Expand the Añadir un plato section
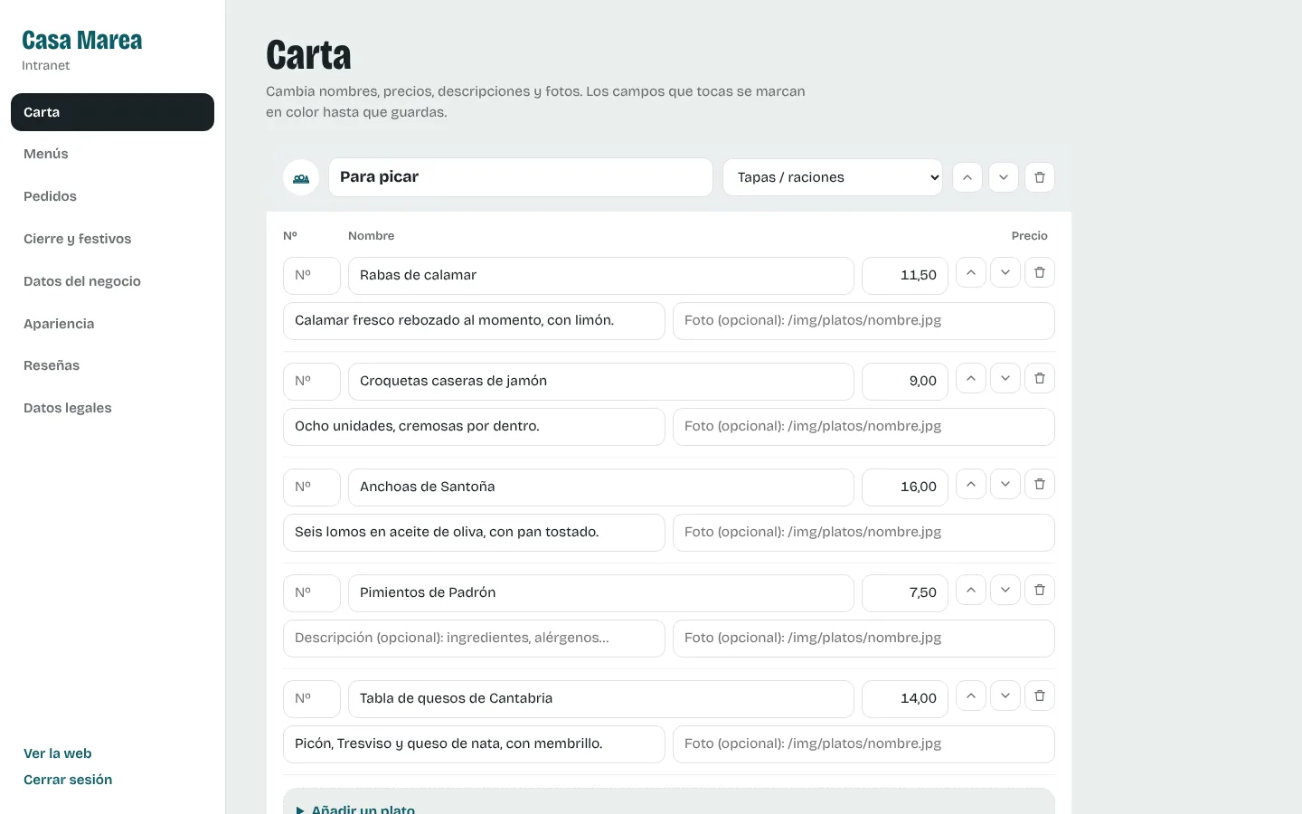 click(669, 803)
